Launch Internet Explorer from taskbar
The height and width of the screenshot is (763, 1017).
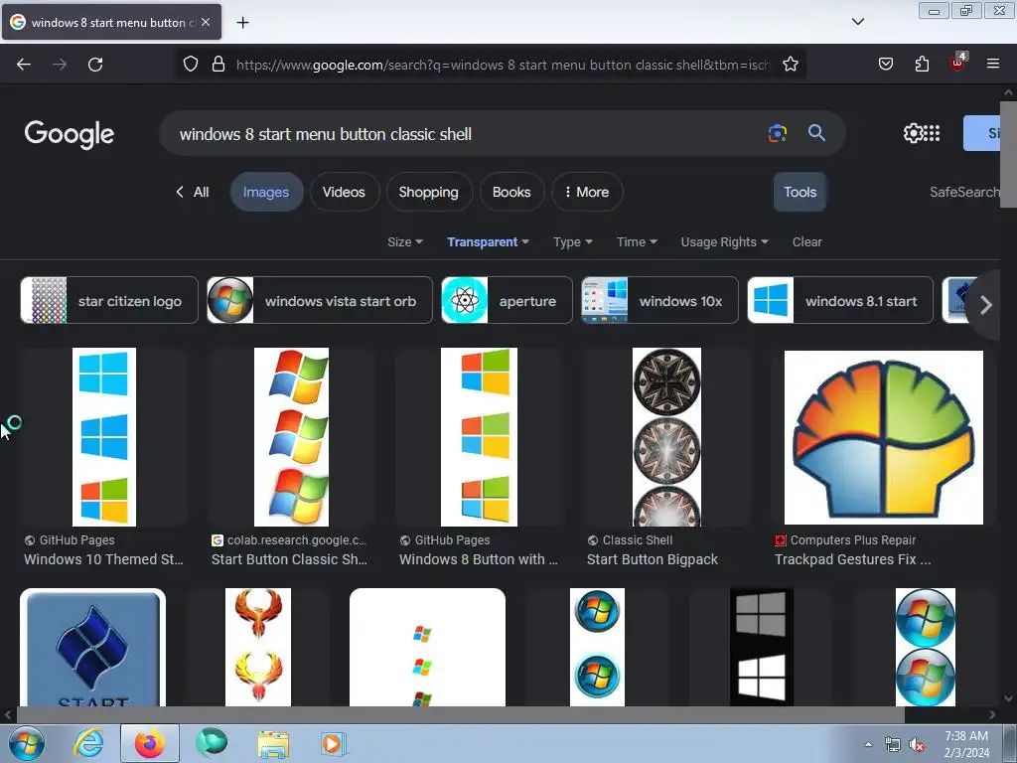tap(88, 743)
